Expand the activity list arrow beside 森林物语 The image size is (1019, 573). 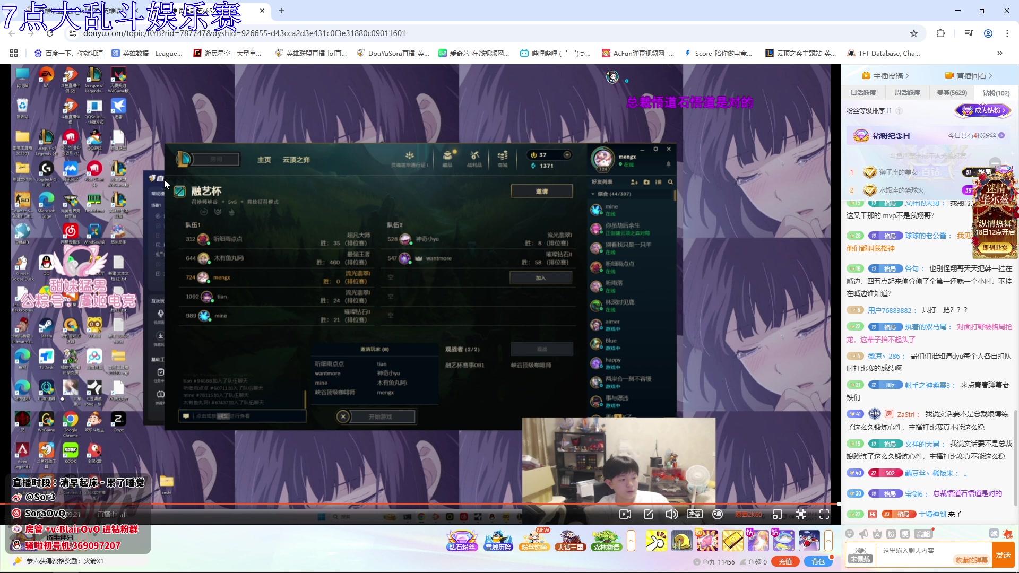tap(631, 541)
